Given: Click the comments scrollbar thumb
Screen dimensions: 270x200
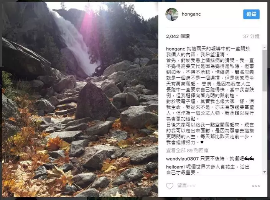Looking at the screenshot, I should 265,71.
